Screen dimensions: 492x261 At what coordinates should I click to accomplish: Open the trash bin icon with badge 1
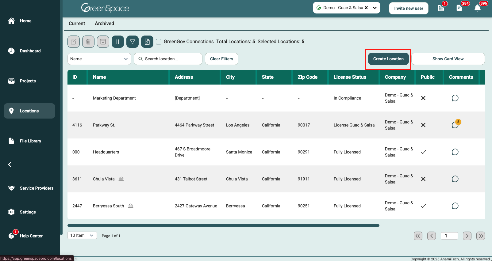pyautogui.click(x=441, y=8)
